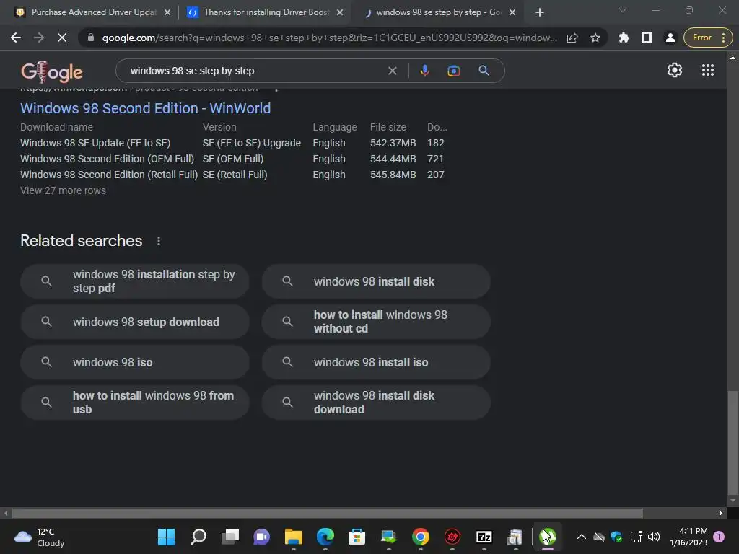Viewport: 739px width, 554px height.
Task: Open the tab search dropdown arrow
Action: [x=623, y=10]
